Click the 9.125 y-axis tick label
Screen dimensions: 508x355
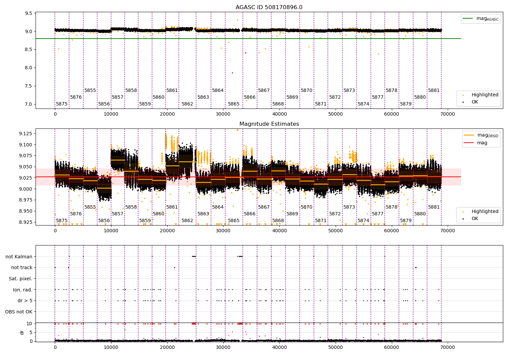pyautogui.click(x=26, y=134)
